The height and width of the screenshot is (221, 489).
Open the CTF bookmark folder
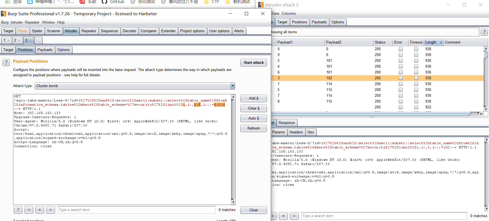pos(212,2)
